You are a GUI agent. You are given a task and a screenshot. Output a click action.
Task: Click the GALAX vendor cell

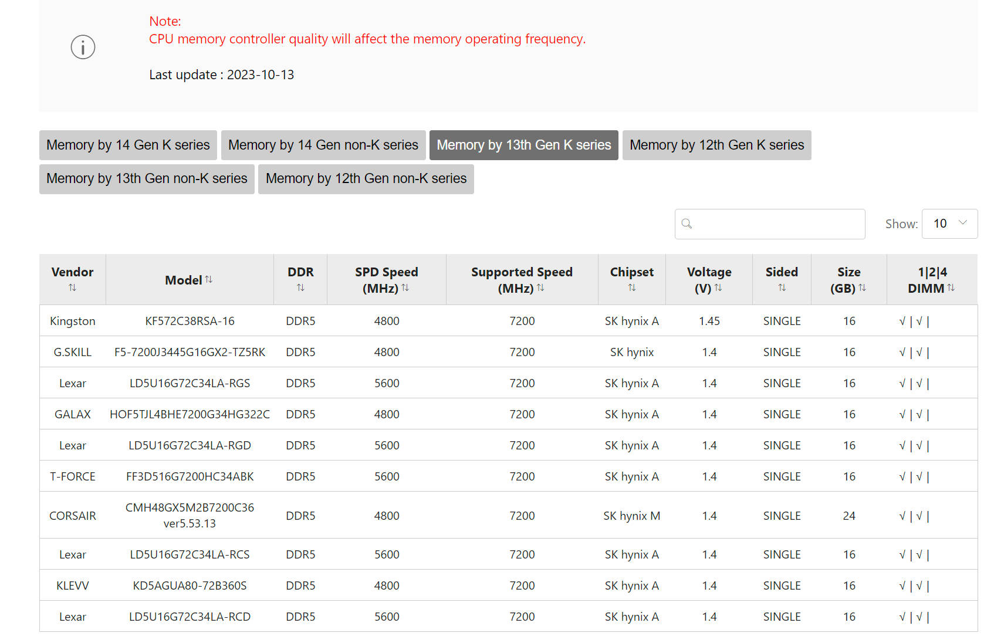[x=73, y=414]
